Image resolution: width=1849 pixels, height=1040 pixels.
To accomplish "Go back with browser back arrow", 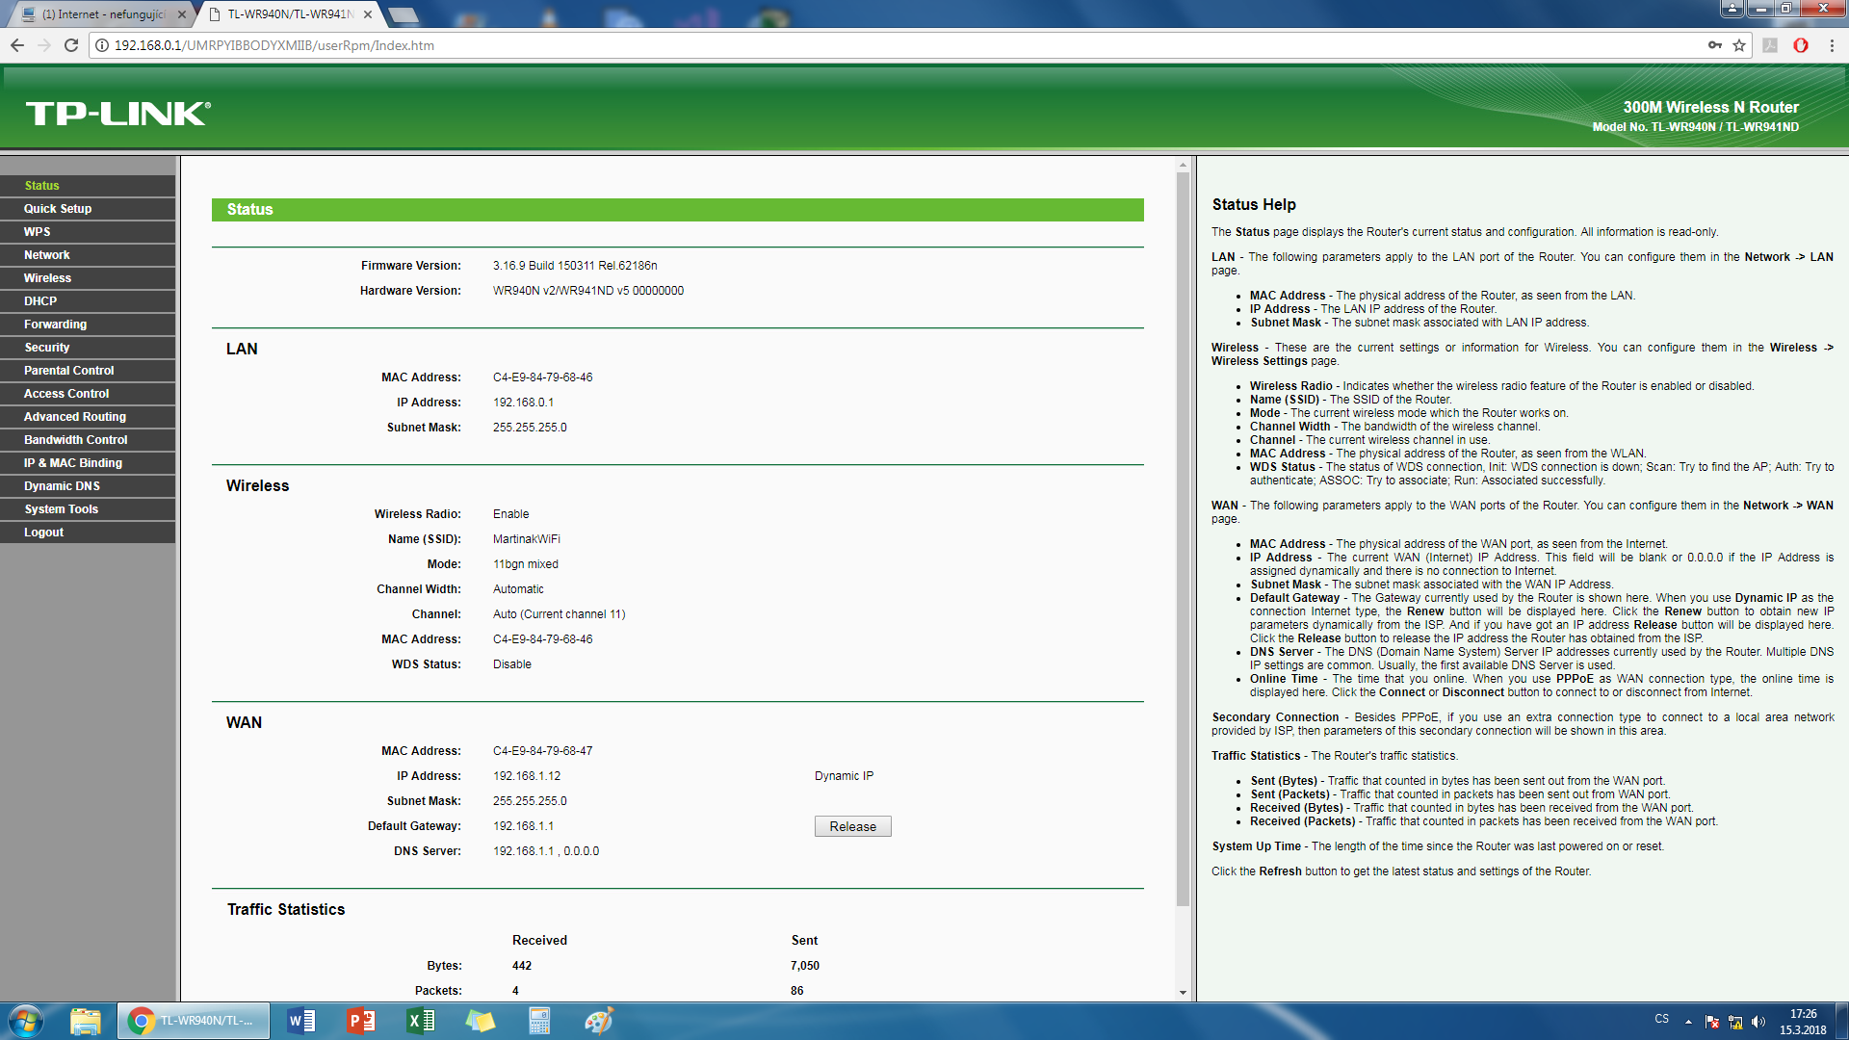I will [x=17, y=45].
